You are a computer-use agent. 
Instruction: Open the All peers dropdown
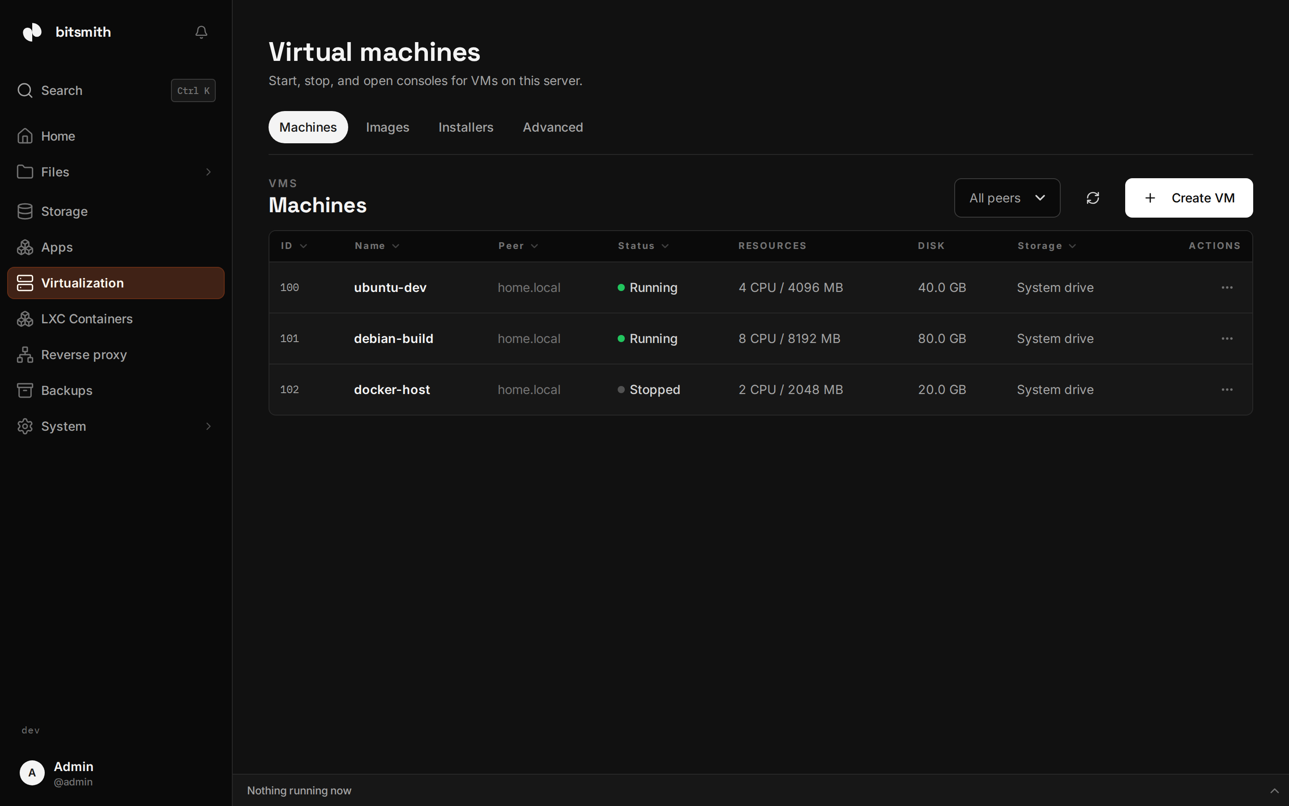pyautogui.click(x=1007, y=198)
